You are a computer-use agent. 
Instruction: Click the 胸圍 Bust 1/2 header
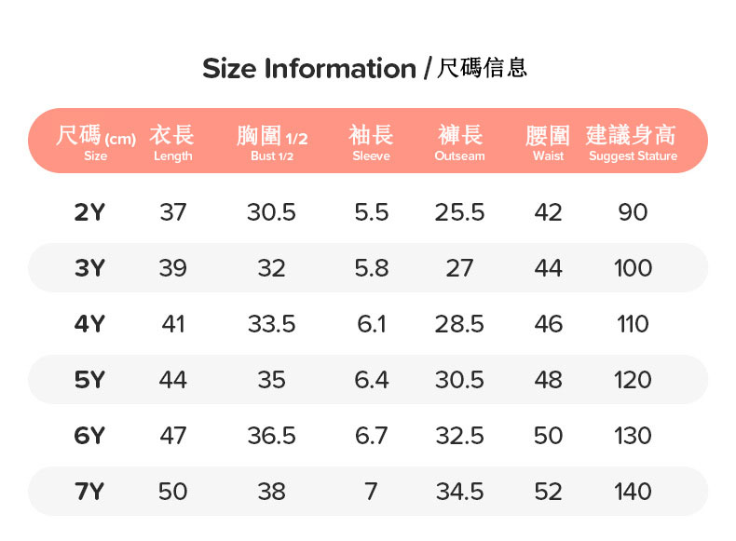tap(271, 142)
